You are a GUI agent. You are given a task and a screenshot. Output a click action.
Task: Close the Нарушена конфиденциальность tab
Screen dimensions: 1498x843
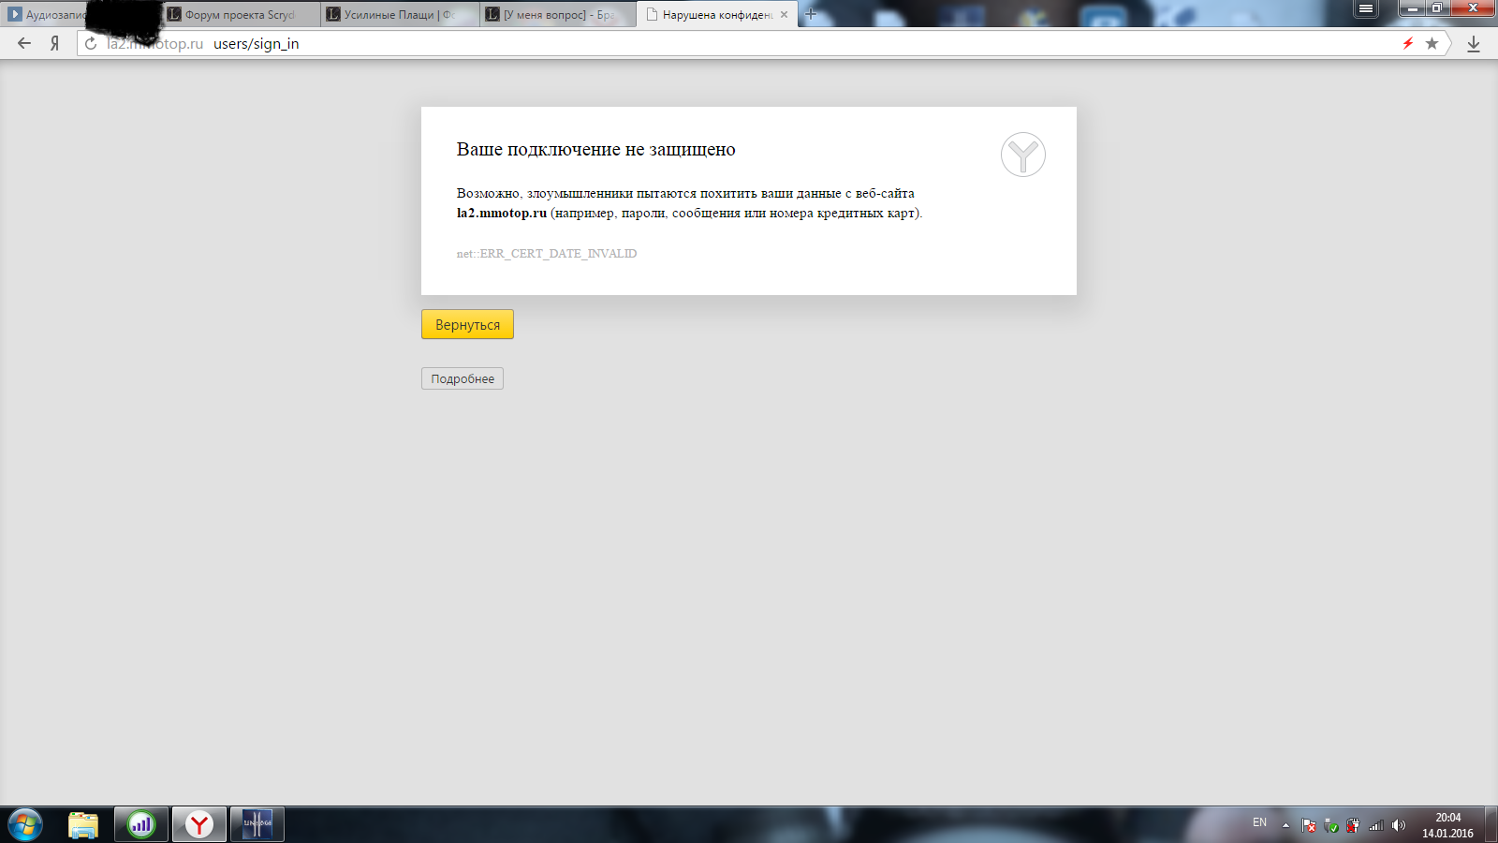(784, 15)
